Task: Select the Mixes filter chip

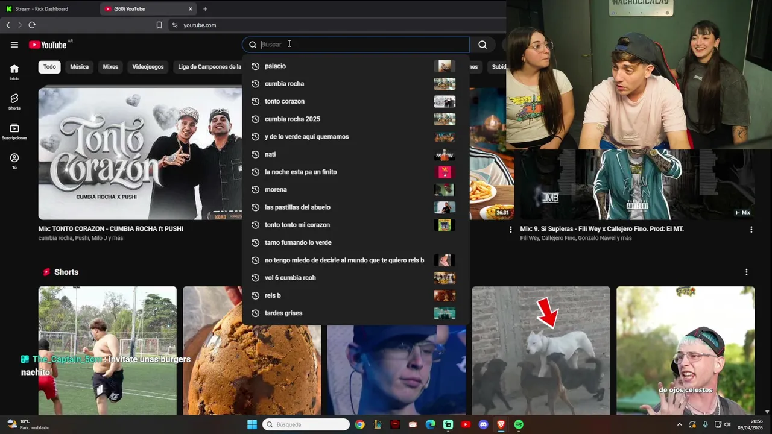Action: point(110,67)
